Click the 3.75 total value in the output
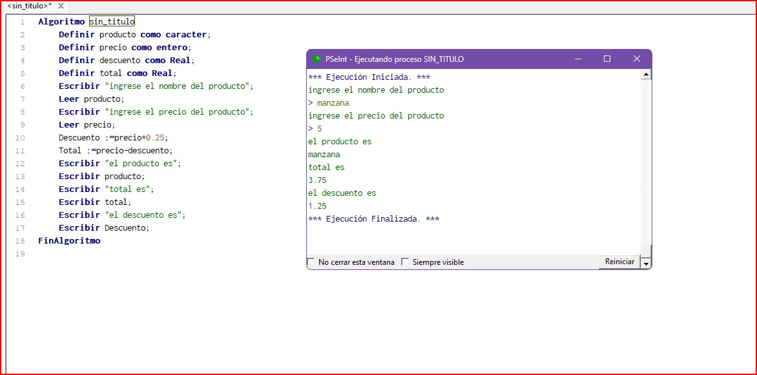 (318, 180)
